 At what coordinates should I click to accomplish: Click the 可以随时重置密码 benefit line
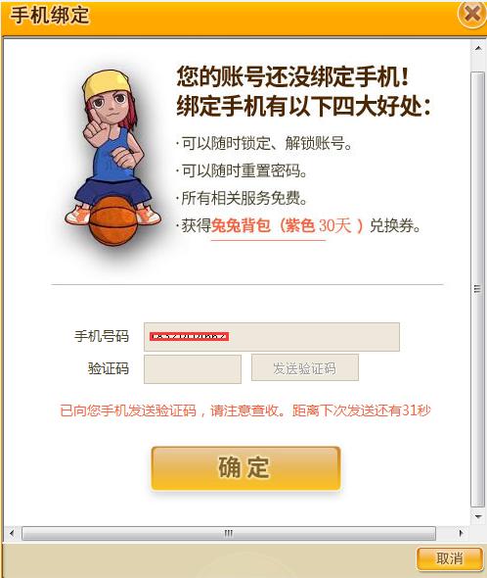click(x=244, y=171)
